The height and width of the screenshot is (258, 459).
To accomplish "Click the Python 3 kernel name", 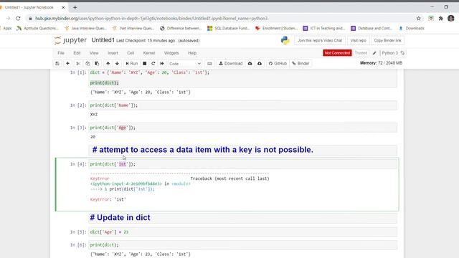I will pos(389,53).
